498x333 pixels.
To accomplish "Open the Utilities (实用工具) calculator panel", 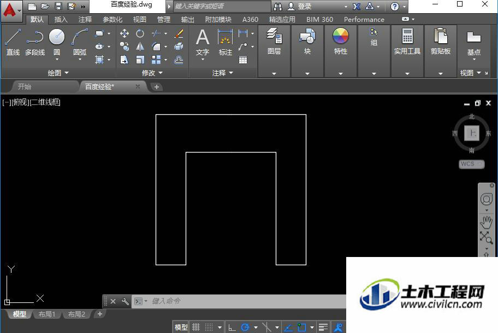I will coord(407,42).
